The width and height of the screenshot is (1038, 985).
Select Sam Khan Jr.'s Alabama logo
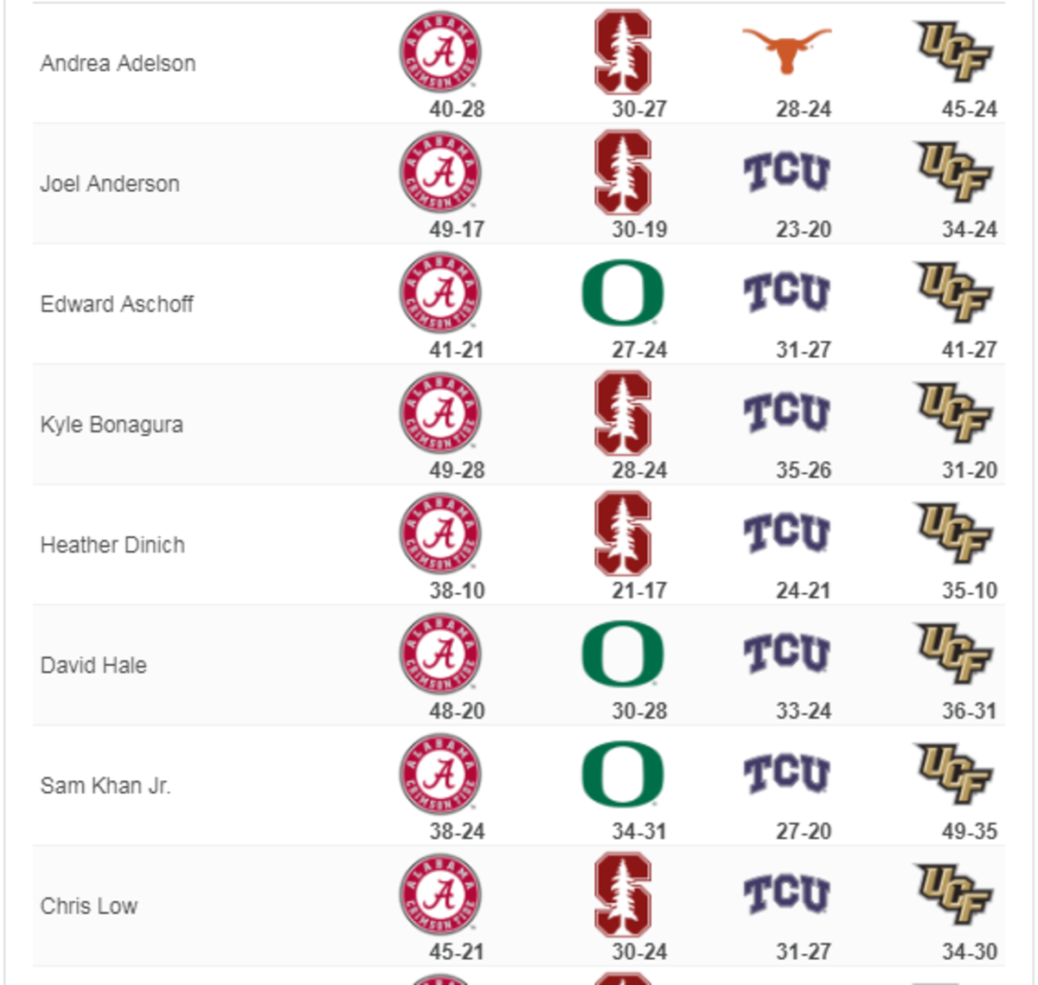[440, 774]
